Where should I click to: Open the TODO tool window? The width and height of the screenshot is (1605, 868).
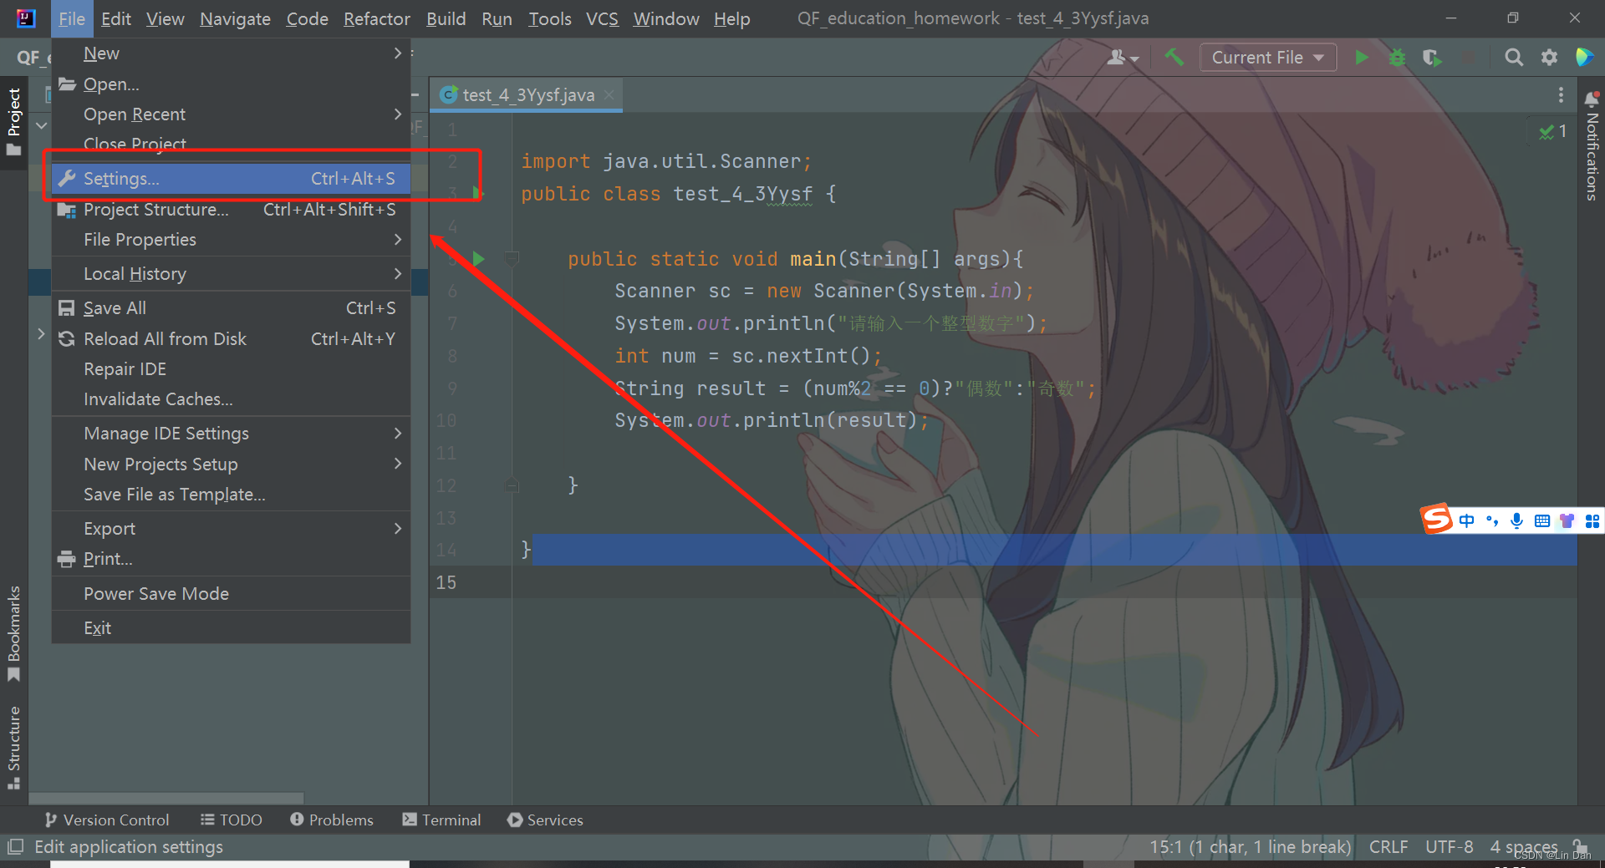coord(232,820)
